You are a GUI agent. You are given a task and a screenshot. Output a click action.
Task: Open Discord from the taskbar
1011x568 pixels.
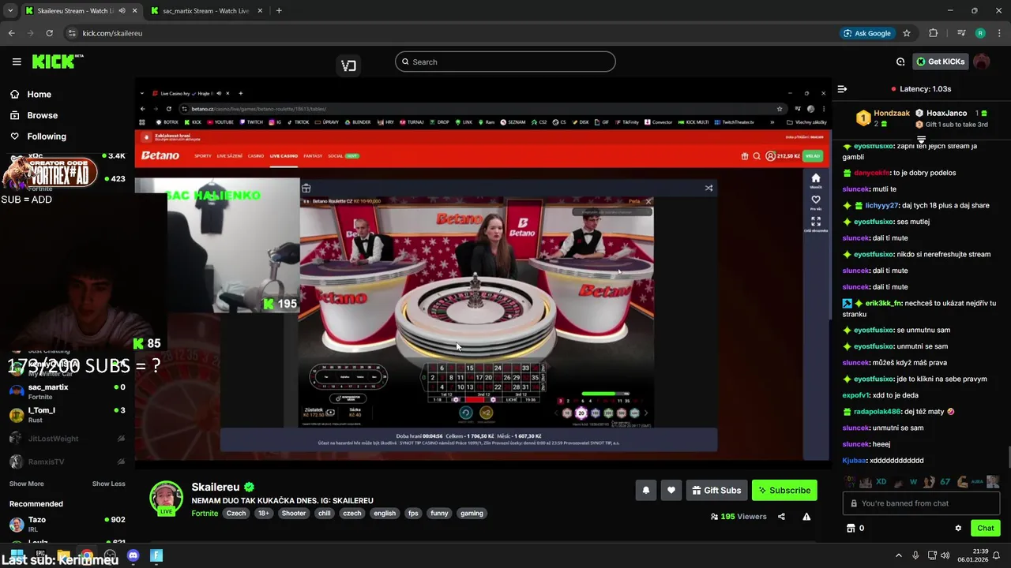133,556
